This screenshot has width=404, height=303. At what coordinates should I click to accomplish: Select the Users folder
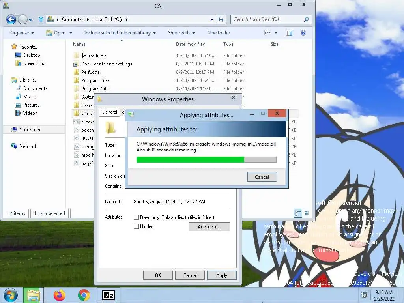83,105
